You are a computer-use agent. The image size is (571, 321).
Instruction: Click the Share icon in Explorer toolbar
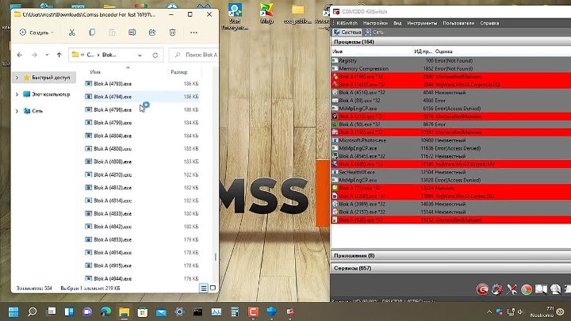pyautogui.click(x=152, y=32)
